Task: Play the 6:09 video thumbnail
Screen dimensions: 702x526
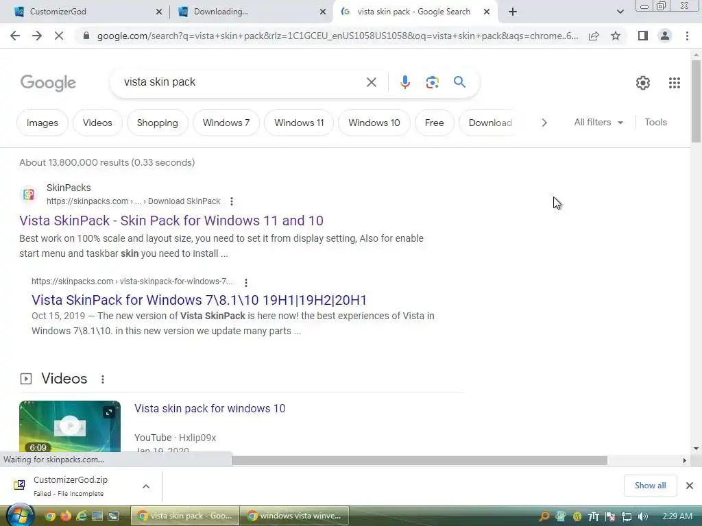Action: pyautogui.click(x=70, y=426)
